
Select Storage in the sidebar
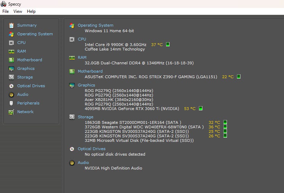(25, 77)
